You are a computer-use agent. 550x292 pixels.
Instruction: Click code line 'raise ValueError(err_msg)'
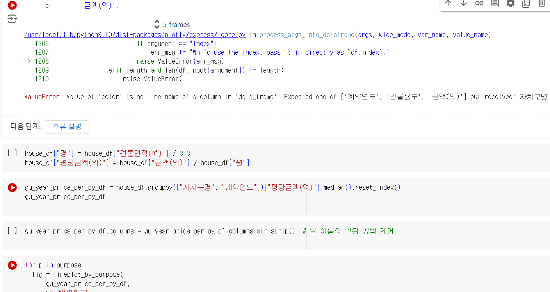(180, 61)
